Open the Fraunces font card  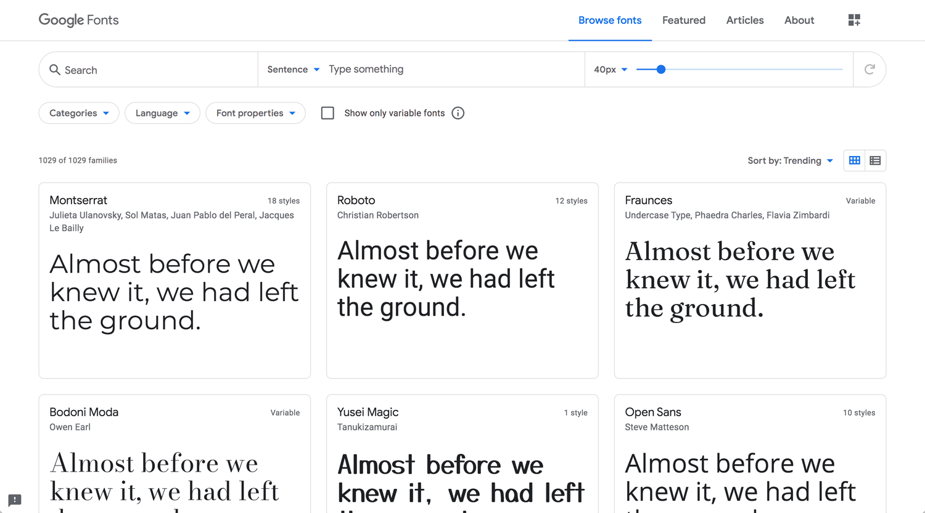(x=750, y=281)
